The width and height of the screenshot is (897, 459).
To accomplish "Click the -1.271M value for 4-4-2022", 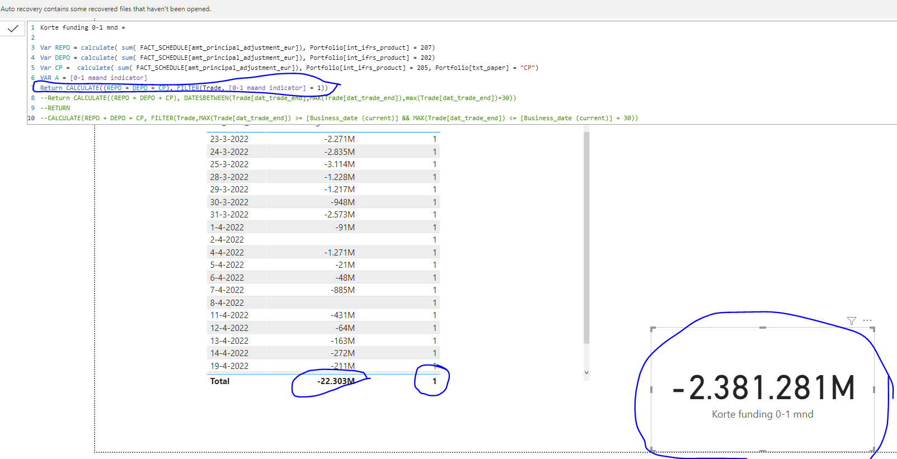I will (x=340, y=252).
